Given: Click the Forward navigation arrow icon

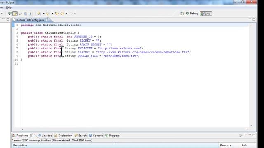Looking at the screenshot, I should pos(71,14).
